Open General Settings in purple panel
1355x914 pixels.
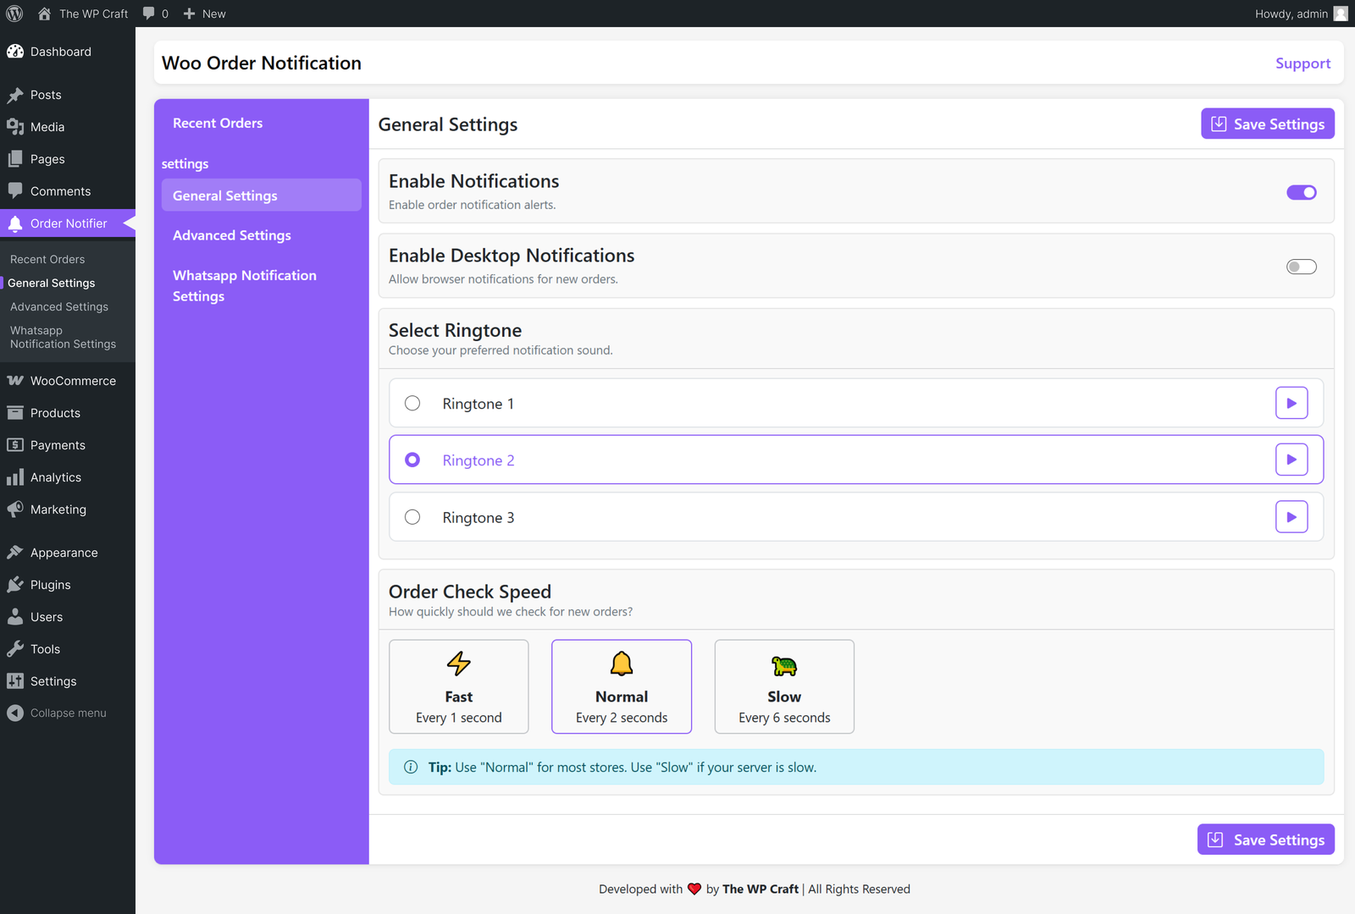click(261, 195)
